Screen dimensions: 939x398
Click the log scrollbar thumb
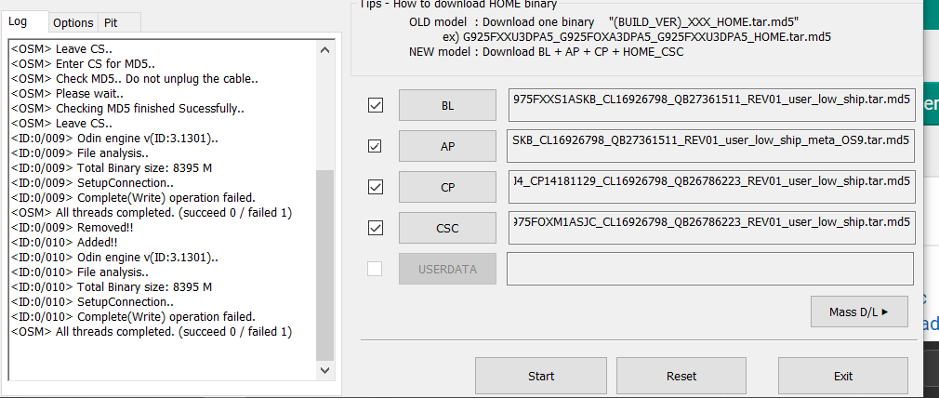point(324,265)
